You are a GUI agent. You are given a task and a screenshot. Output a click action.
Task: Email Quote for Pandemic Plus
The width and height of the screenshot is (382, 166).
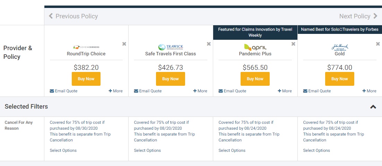point(232,91)
